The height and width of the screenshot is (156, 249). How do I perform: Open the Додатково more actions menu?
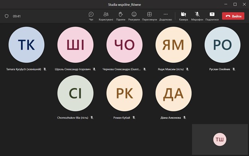[166, 16]
